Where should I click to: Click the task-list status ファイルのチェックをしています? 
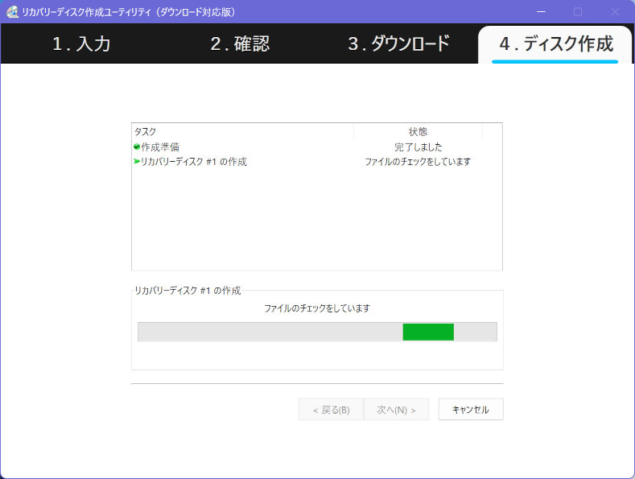tap(418, 161)
